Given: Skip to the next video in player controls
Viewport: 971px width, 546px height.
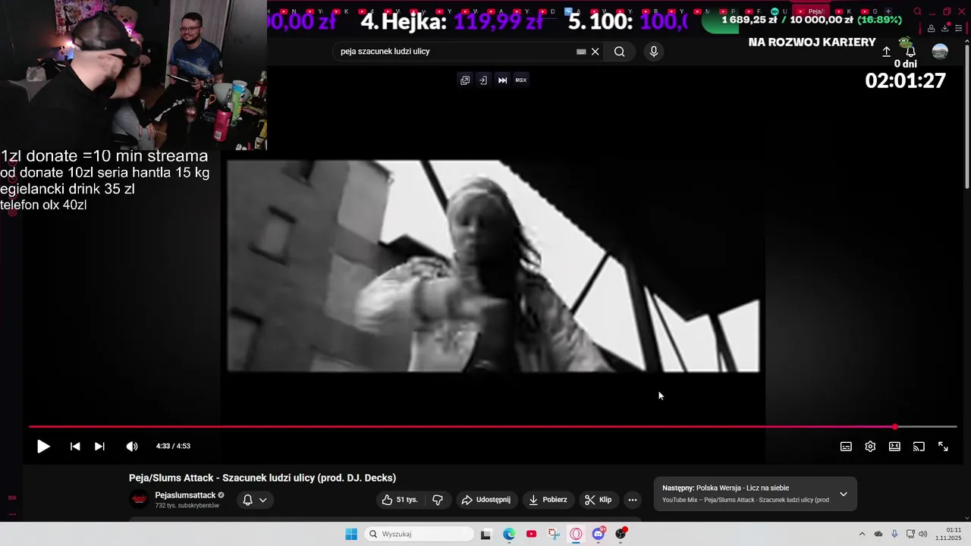Looking at the screenshot, I should click(99, 447).
